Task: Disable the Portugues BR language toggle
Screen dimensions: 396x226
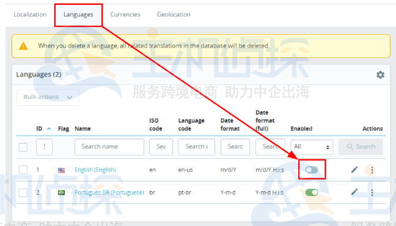Action: 312,192
